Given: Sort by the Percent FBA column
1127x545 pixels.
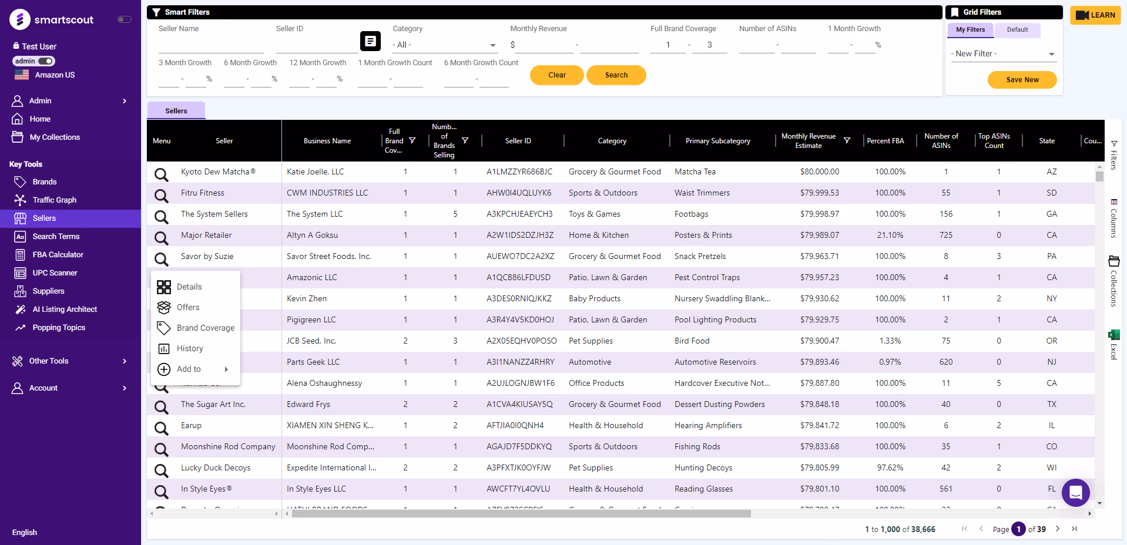Looking at the screenshot, I should pyautogui.click(x=885, y=141).
